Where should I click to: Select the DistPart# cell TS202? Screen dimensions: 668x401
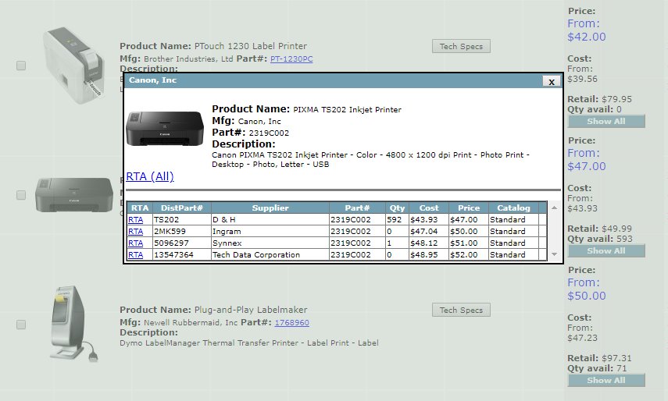coord(182,220)
